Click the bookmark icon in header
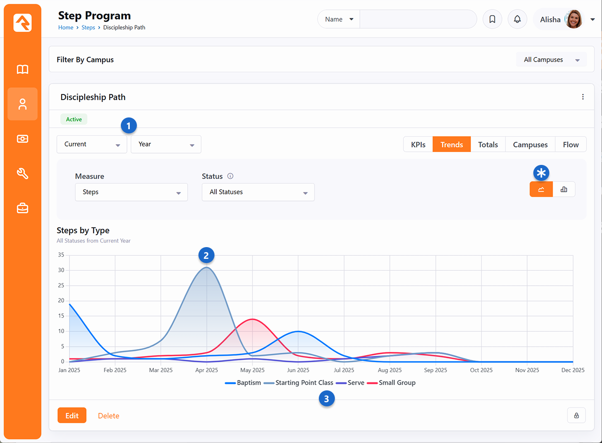This screenshot has height=443, width=602. (x=492, y=19)
